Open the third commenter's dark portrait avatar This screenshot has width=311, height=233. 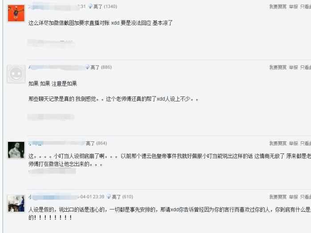pos(16,150)
